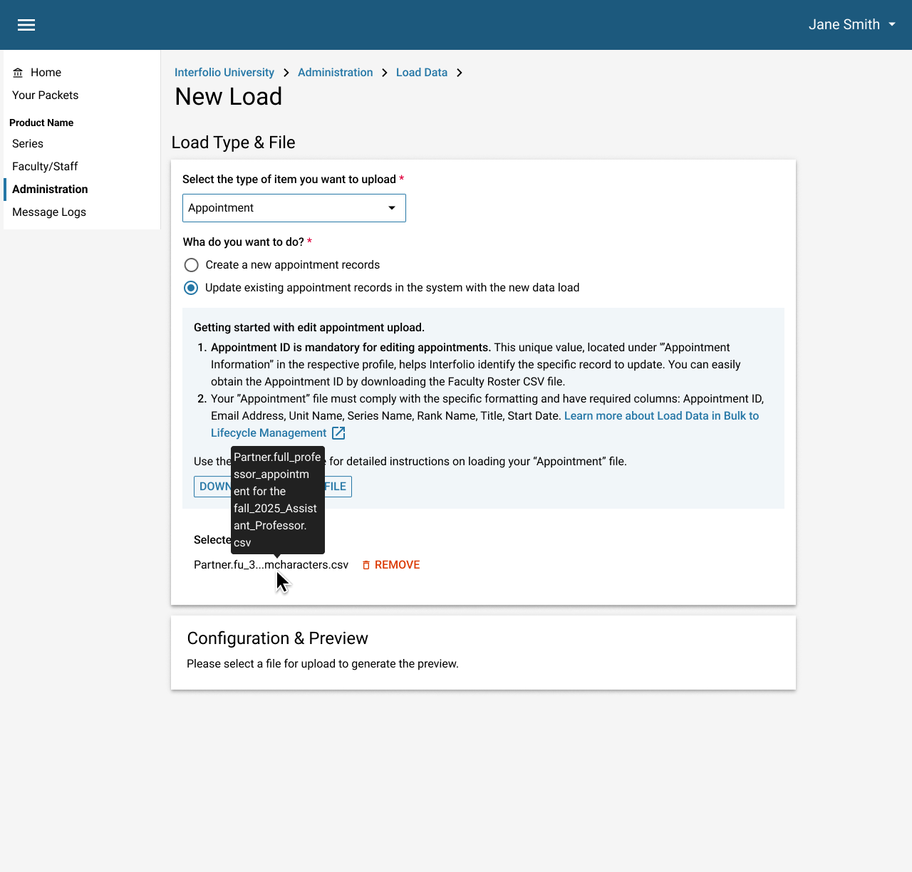Select Administration in the sidebar

(x=50, y=190)
